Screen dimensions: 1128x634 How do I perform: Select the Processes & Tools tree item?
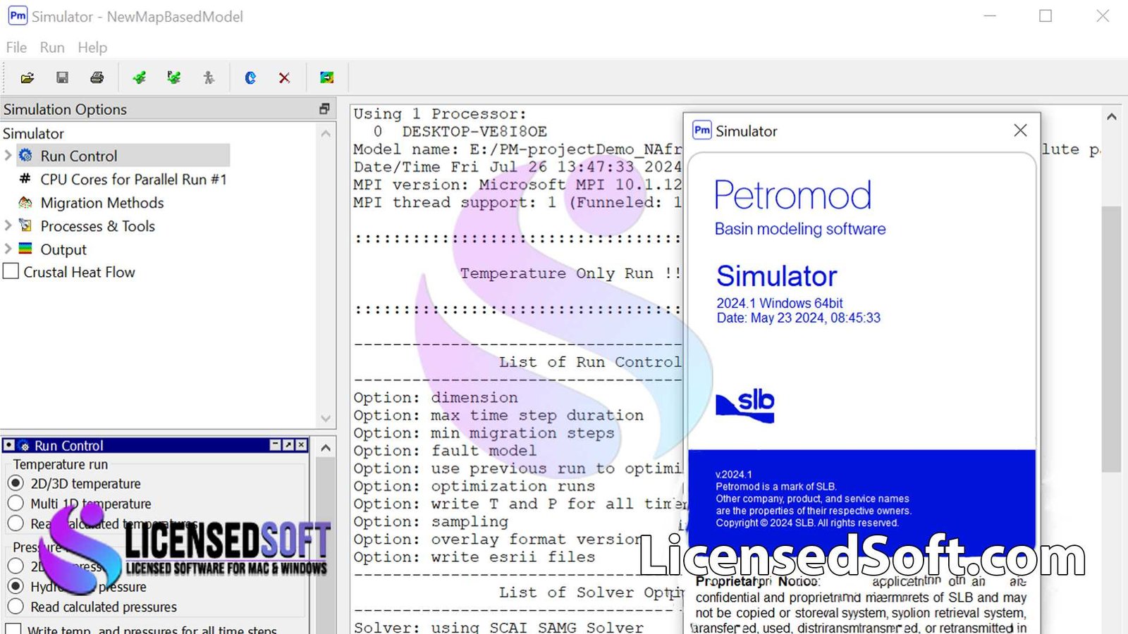click(97, 226)
